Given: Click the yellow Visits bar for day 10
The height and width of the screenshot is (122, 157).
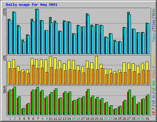Looking at the screenshot, I should click(x=50, y=70).
